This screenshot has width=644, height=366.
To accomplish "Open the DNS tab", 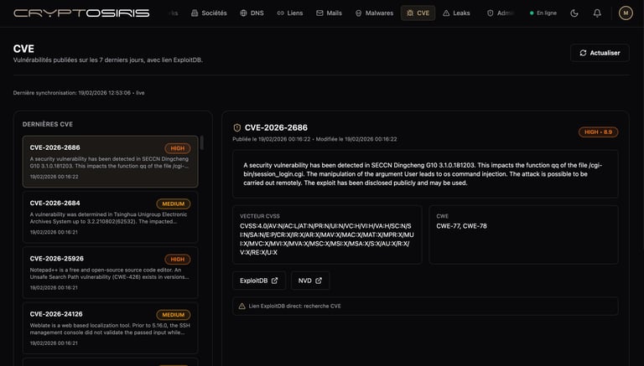I will [252, 13].
